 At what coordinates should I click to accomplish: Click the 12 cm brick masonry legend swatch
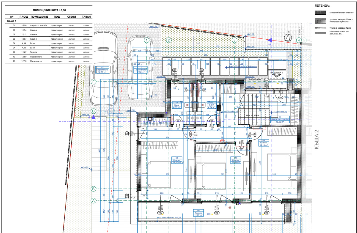point(321,28)
